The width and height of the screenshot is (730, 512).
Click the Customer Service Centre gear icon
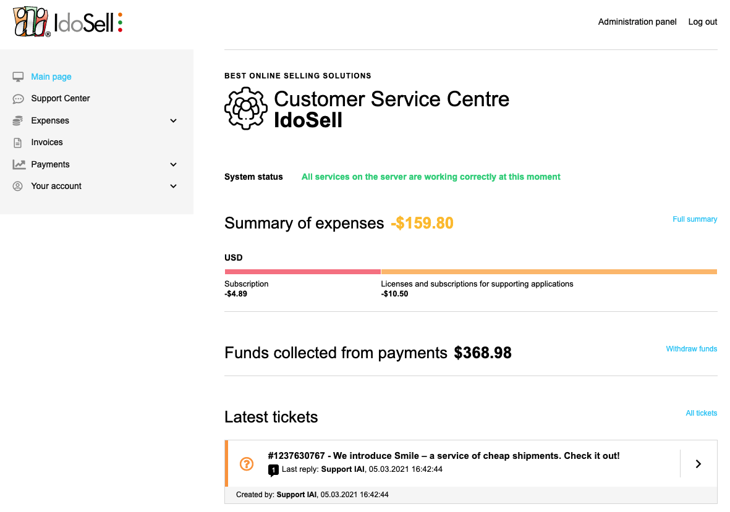click(x=246, y=108)
